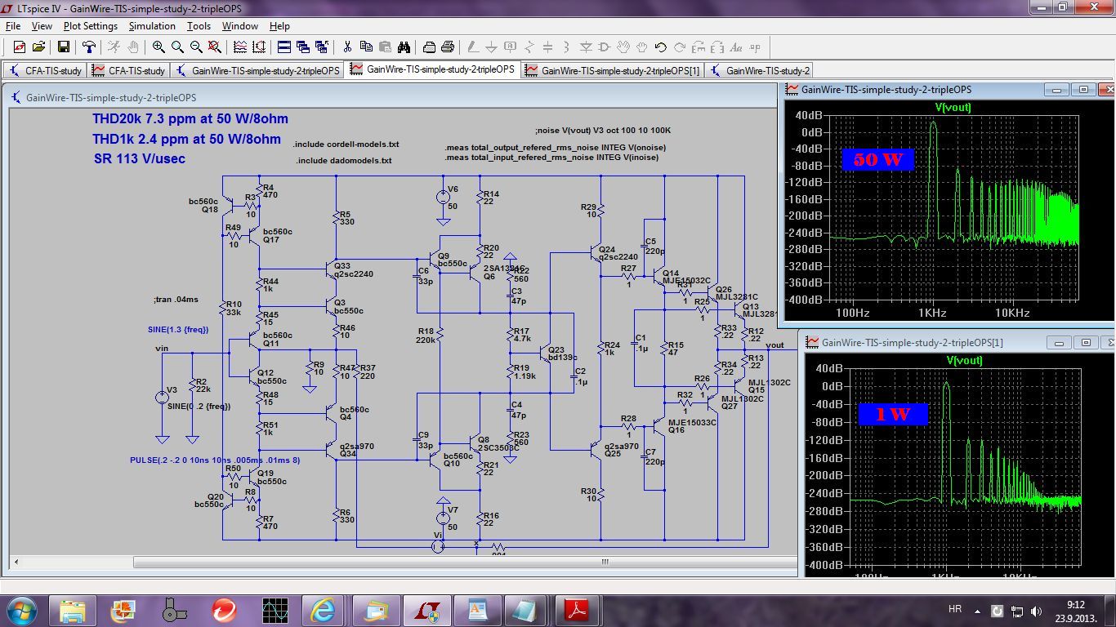Click the ';tran .04ms' directive text
This screenshot has width=1116, height=627.
(176, 300)
